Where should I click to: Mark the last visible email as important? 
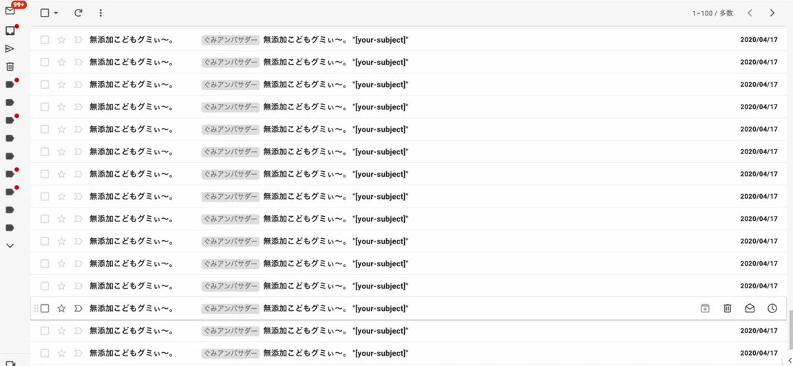(x=78, y=353)
